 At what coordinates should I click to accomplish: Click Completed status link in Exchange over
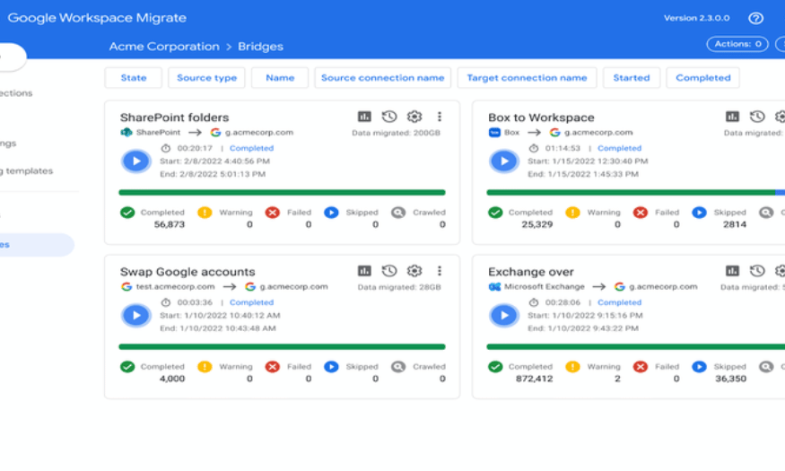point(619,302)
